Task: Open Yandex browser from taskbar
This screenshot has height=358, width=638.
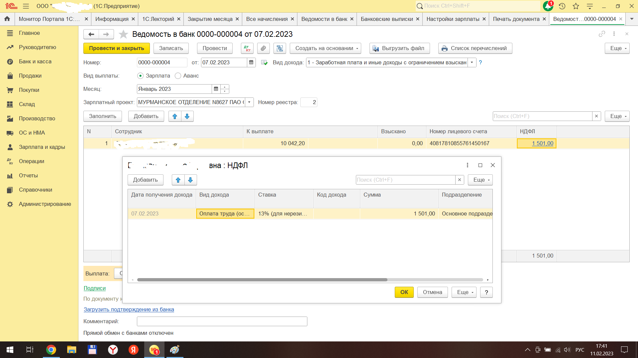Action: (113, 350)
